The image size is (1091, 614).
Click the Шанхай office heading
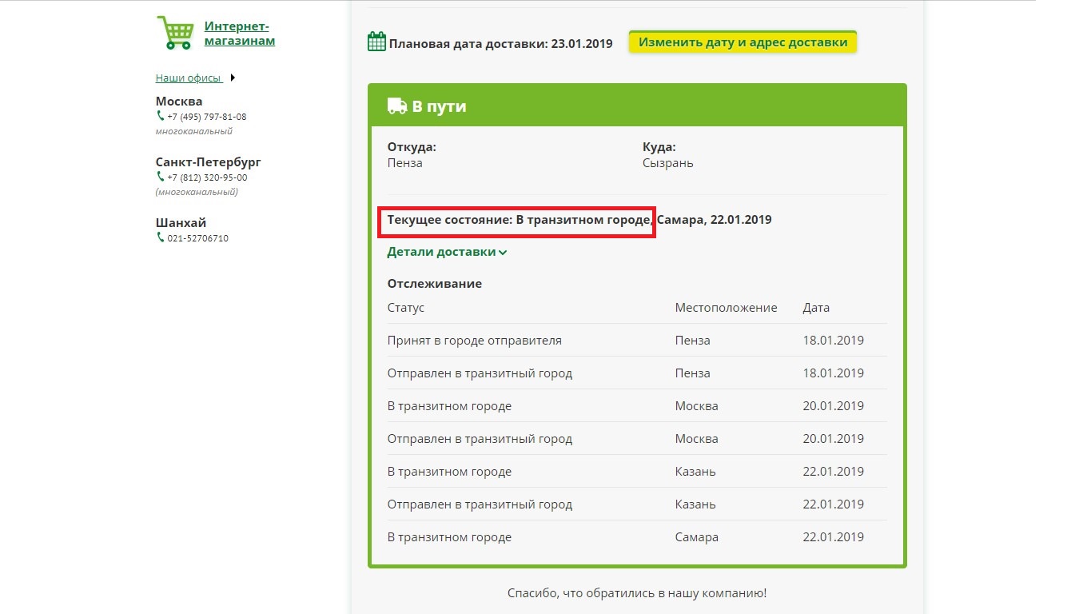coord(181,223)
